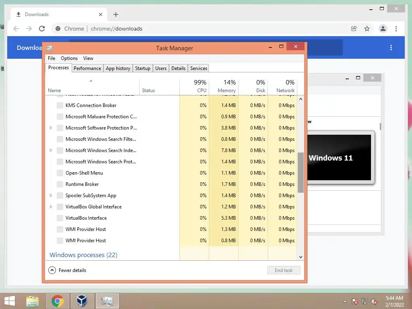Click the 7.8 MB memory value
This screenshot has width=412, height=309.
(x=229, y=150)
